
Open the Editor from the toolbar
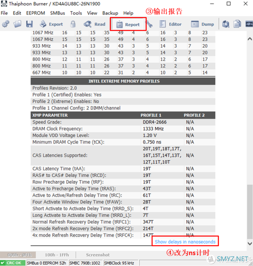[x=170, y=24]
